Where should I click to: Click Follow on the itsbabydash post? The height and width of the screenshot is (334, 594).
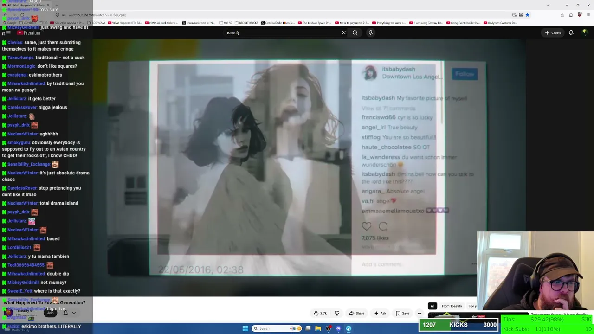tap(465, 74)
